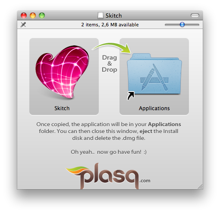This screenshot has width=220, height=213.
Task: Click the left end of icon size slider
Action: 166,25
